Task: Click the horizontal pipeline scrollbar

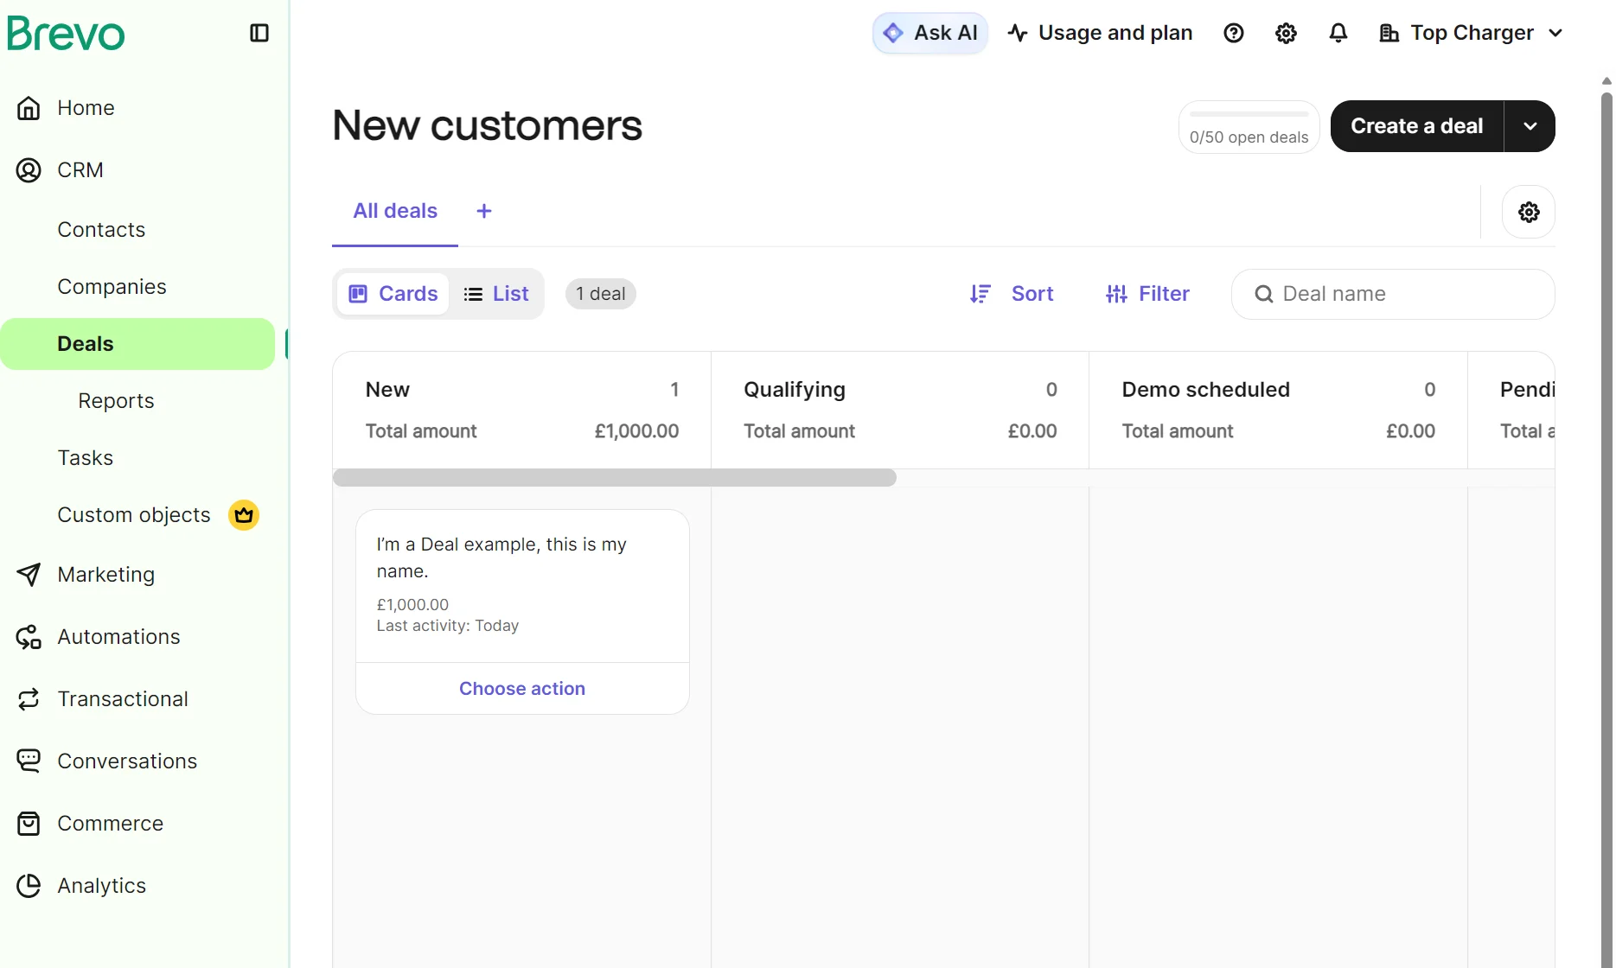Action: click(x=615, y=478)
